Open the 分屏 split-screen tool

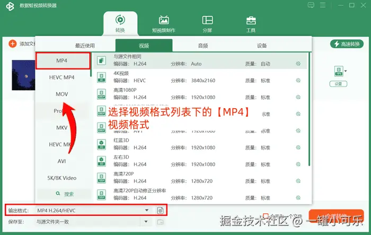(x=208, y=24)
